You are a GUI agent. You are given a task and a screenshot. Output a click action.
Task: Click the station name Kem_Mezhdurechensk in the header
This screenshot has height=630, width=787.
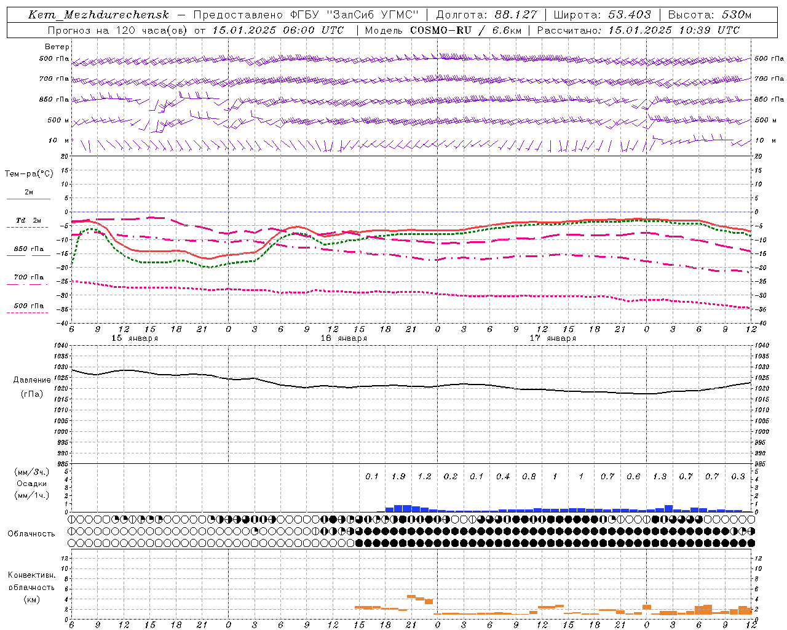pos(98,15)
